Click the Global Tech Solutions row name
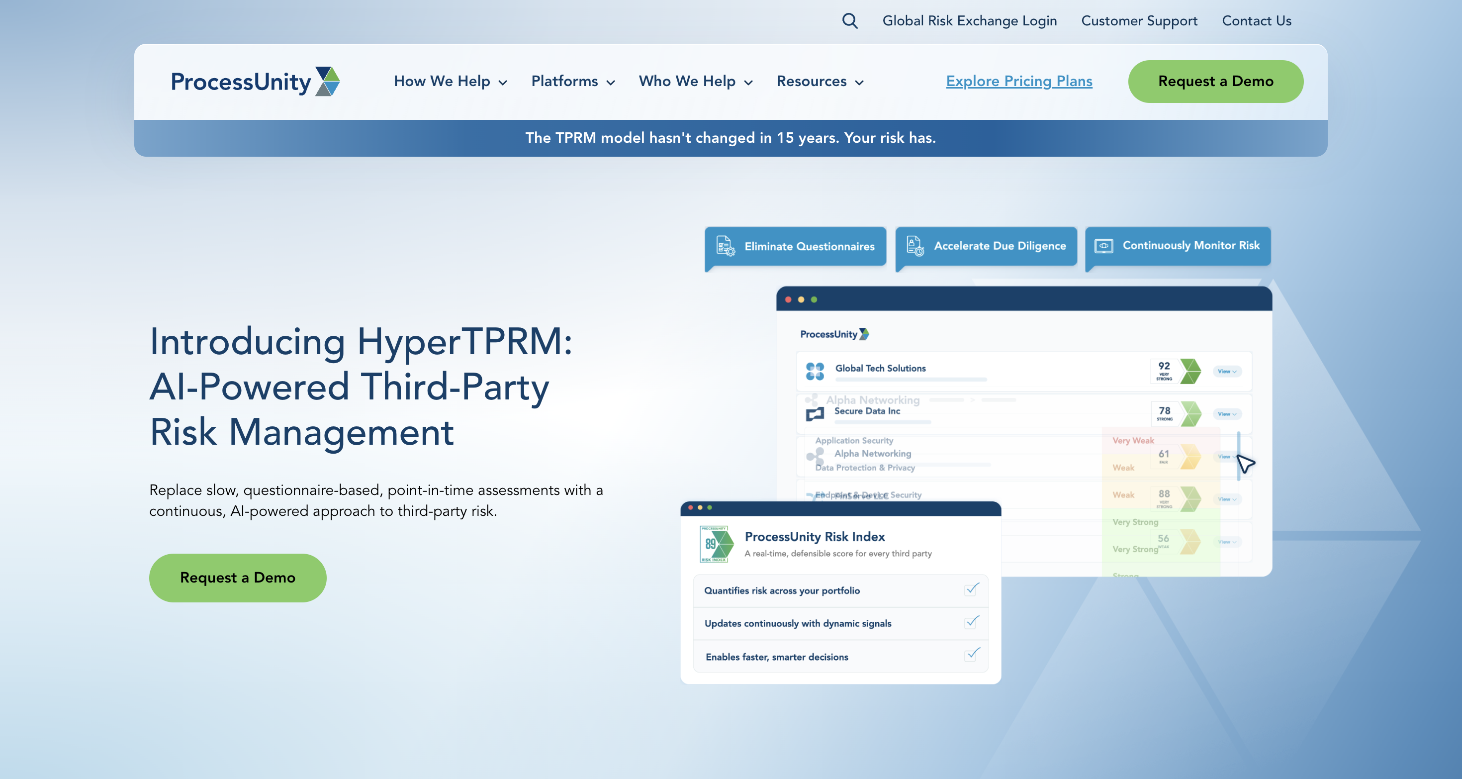The height and width of the screenshot is (779, 1462). click(x=880, y=368)
